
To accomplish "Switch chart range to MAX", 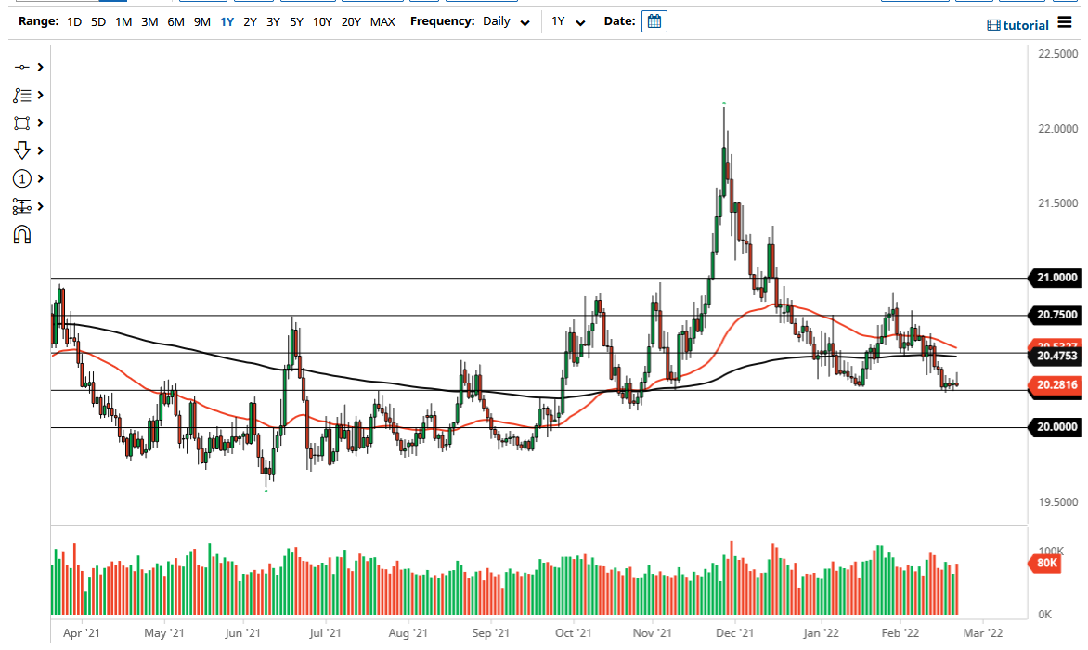I will (x=382, y=21).
